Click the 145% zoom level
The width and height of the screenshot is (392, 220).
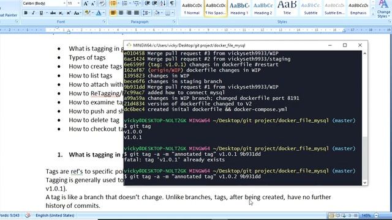366,215
